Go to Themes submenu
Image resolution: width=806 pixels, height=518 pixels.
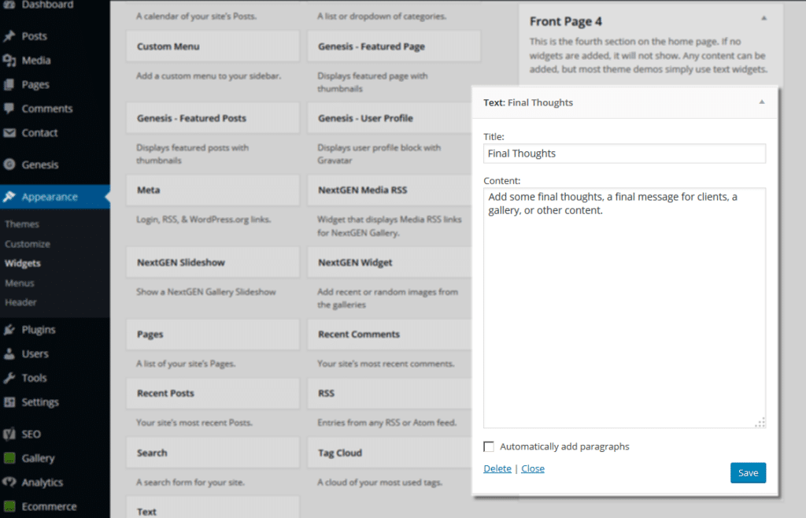tap(22, 224)
